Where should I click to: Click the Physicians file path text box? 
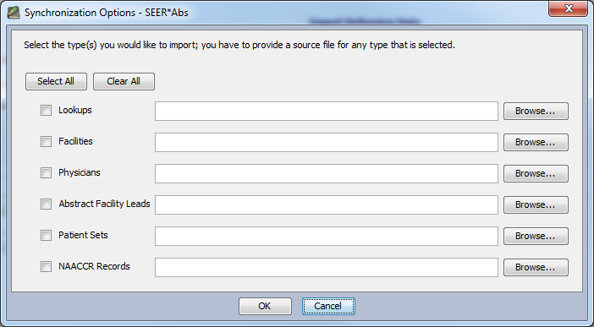(x=327, y=173)
